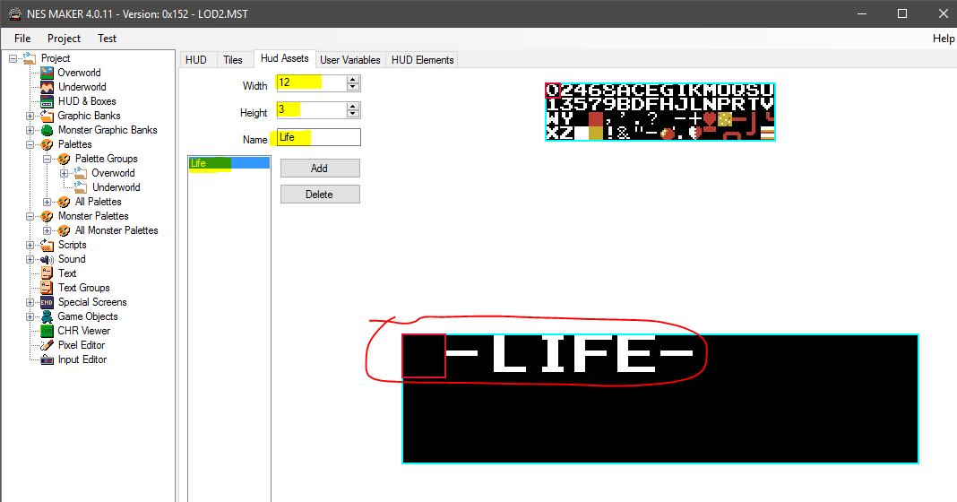Maximize the NES Maker window

coord(902,13)
